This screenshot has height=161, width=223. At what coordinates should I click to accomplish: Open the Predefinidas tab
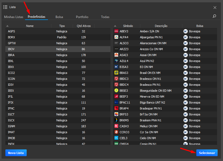pyautogui.click(x=37, y=17)
